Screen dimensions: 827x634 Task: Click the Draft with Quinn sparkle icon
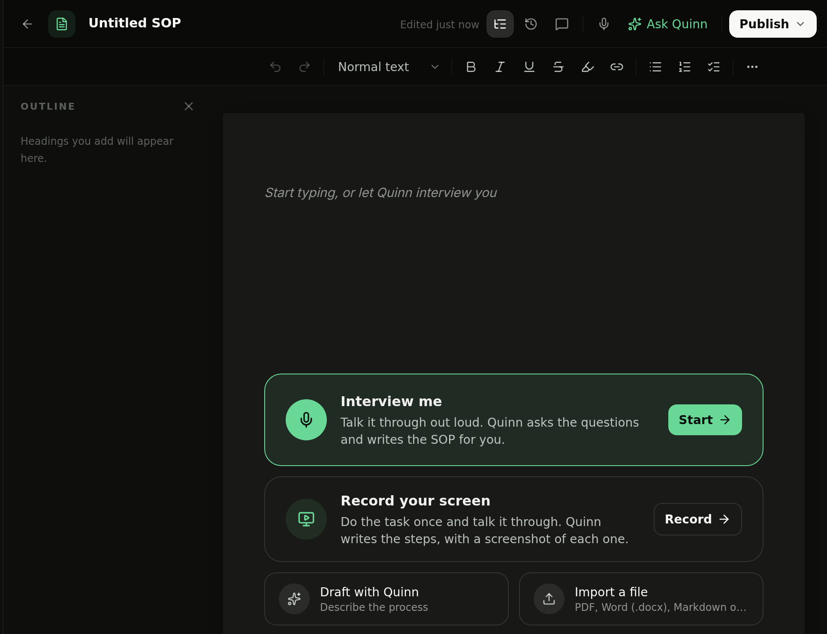pos(294,599)
